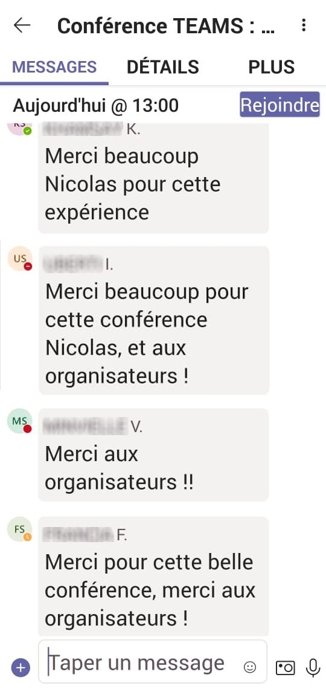Open the MS avatar with red status

click(x=20, y=421)
